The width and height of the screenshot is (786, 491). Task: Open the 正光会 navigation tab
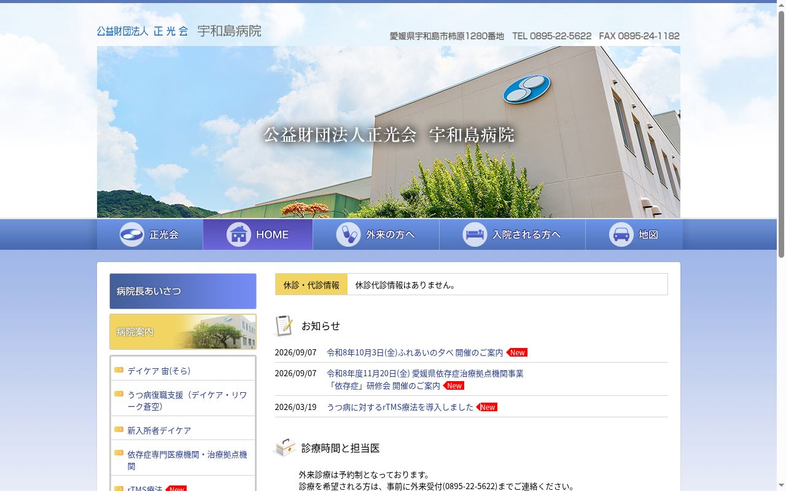click(x=150, y=234)
